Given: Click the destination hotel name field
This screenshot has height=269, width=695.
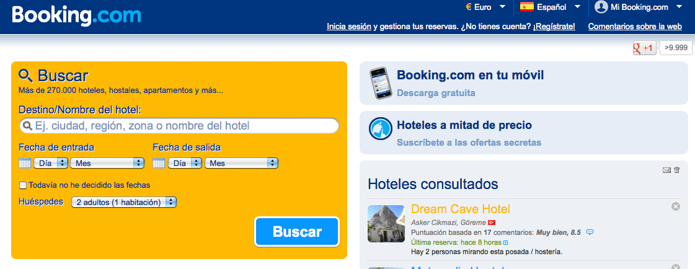Looking at the screenshot, I should tap(179, 126).
